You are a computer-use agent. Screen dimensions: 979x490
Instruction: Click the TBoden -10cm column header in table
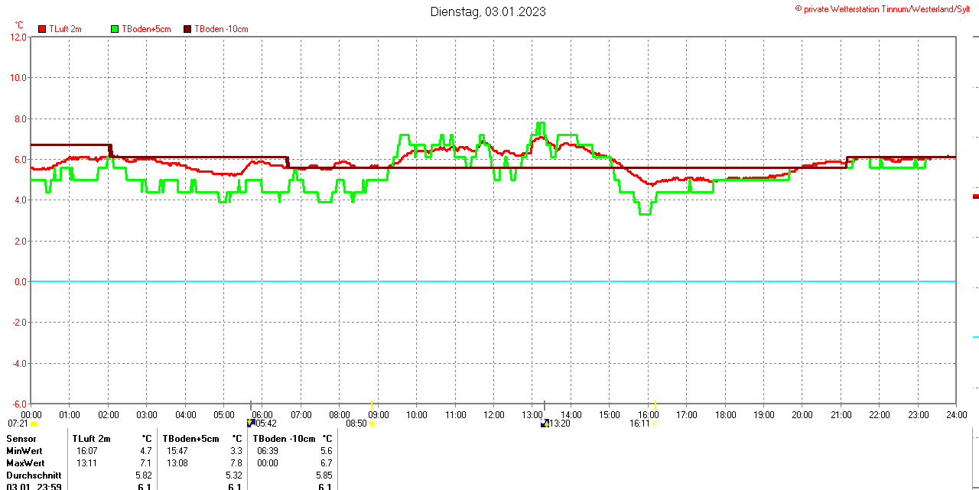pyautogui.click(x=284, y=439)
